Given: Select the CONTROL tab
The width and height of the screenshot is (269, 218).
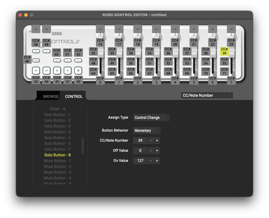Looking at the screenshot, I should tap(73, 96).
